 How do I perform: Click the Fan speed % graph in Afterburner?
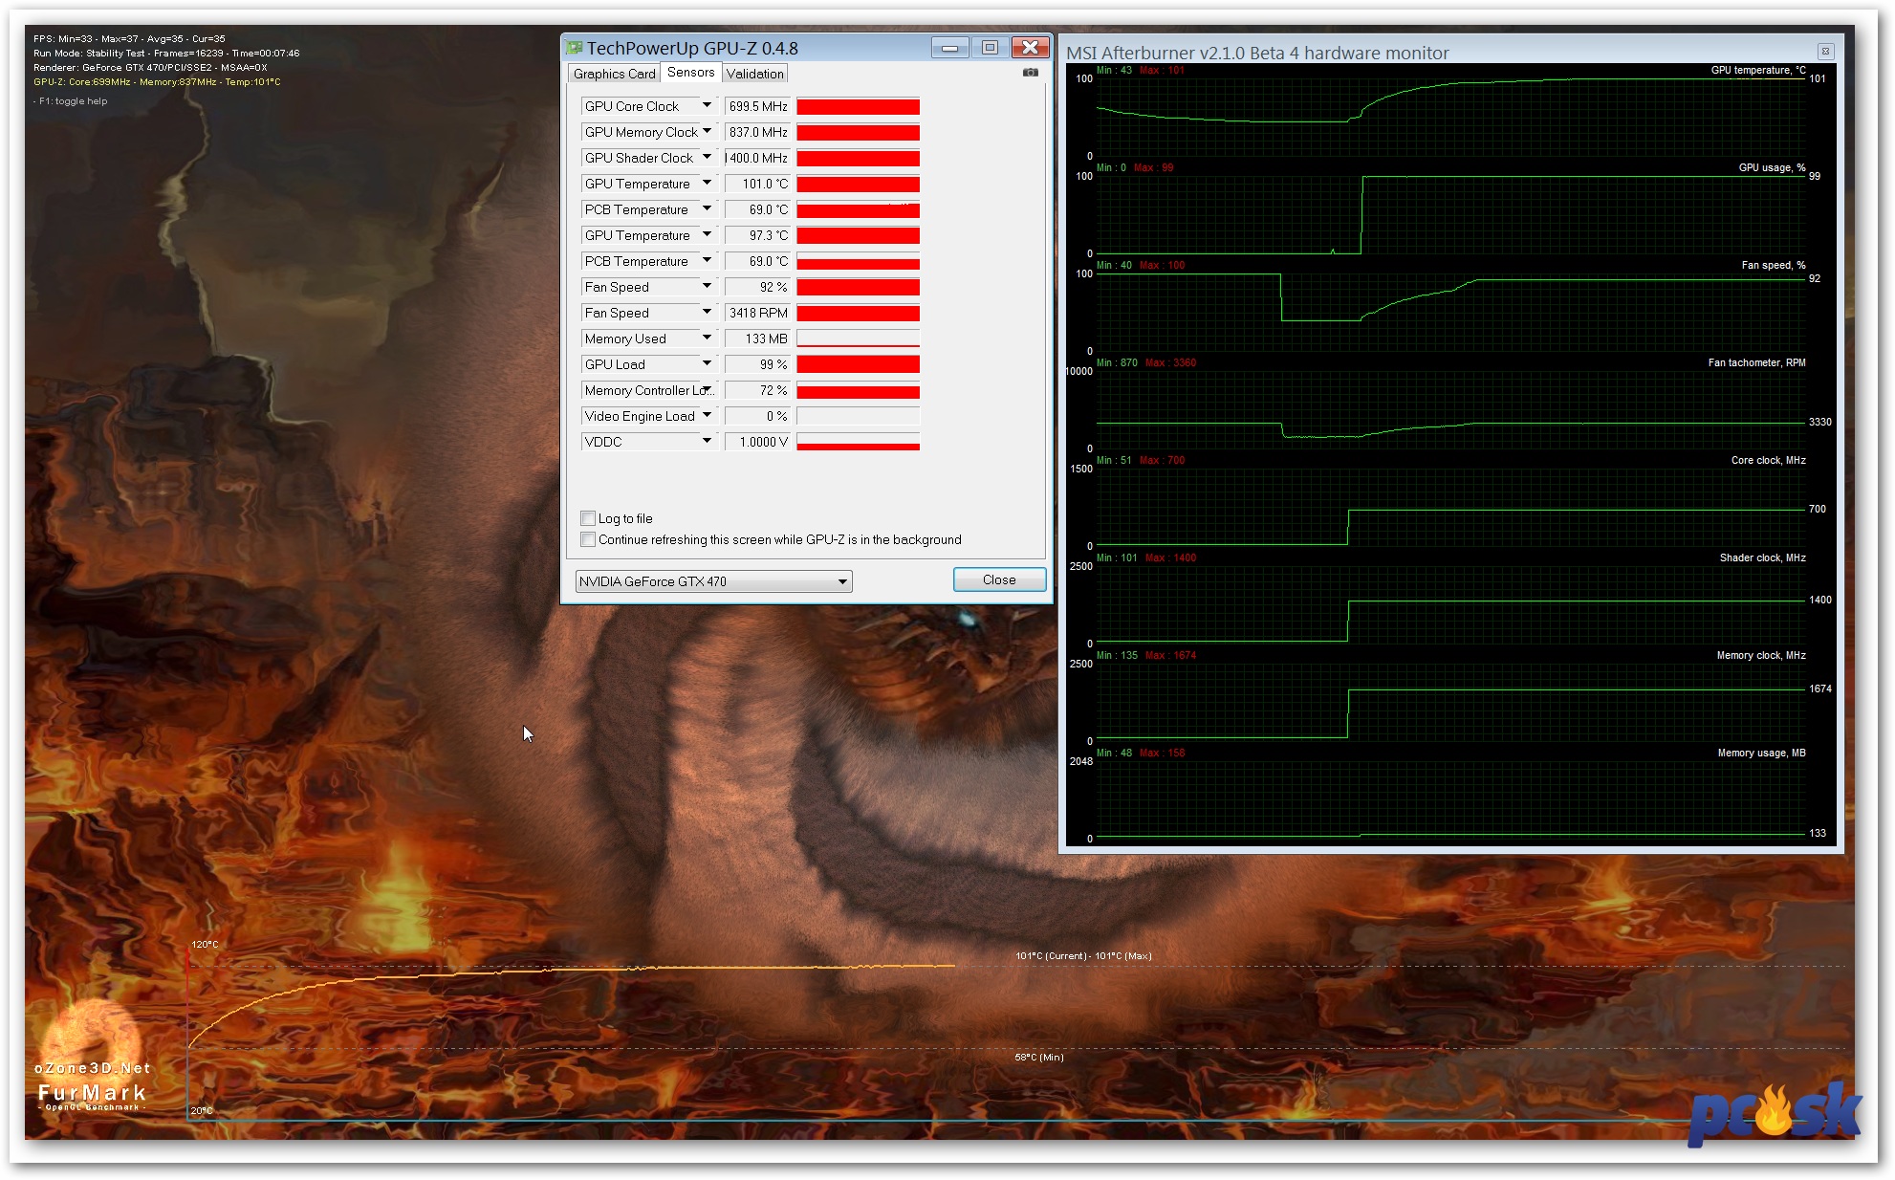tap(1450, 312)
